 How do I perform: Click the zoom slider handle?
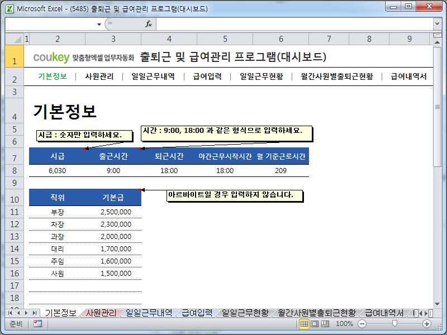click(394, 323)
